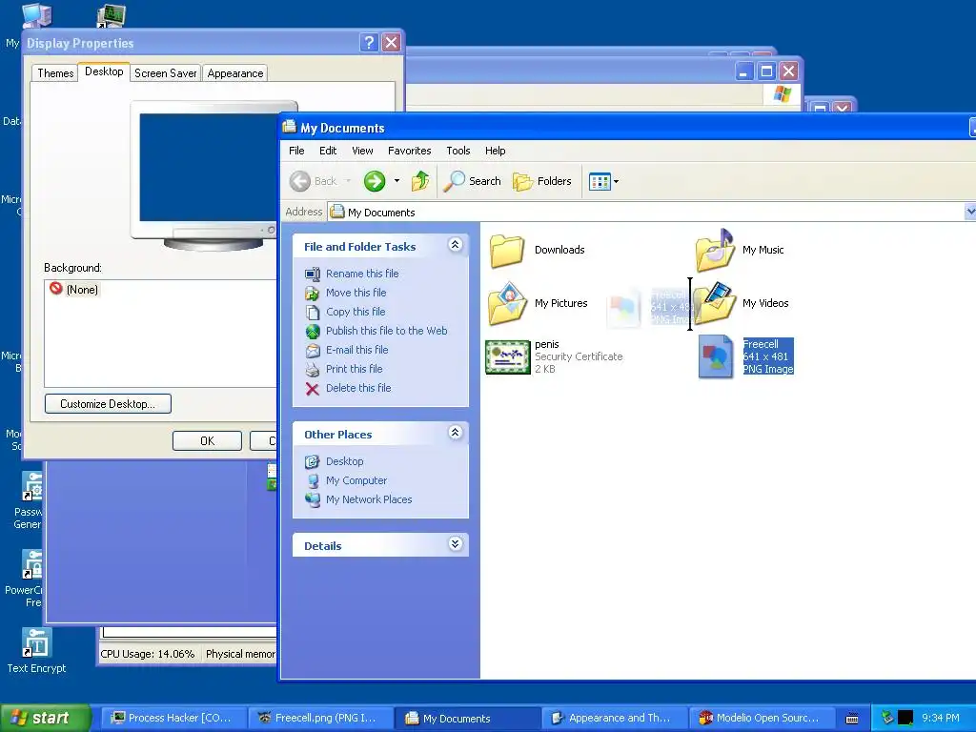976x732 pixels.
Task: Select the My Music folder
Action: (740, 251)
